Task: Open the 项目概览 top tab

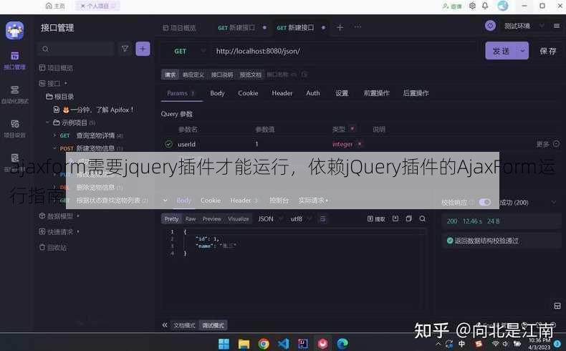Action: pos(179,28)
